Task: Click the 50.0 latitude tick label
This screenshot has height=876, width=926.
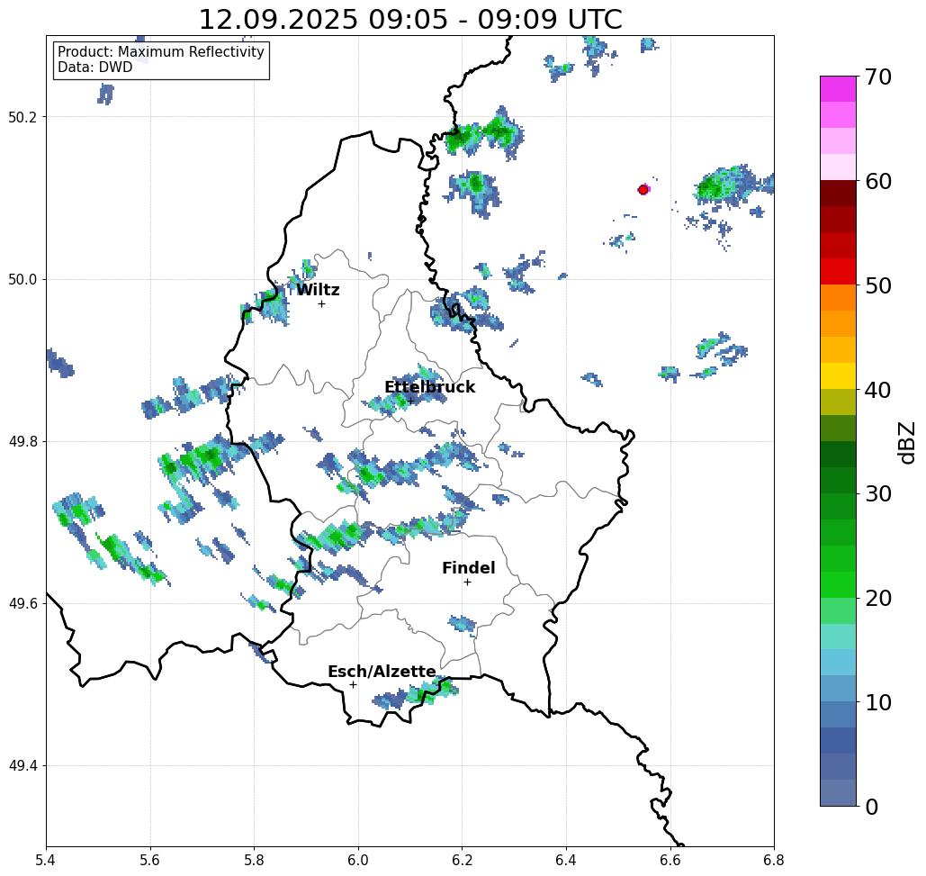Action: click(22, 279)
